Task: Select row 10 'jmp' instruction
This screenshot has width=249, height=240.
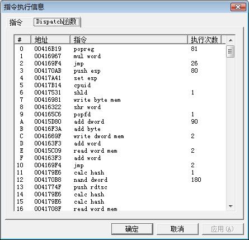Action: (x=120, y=165)
